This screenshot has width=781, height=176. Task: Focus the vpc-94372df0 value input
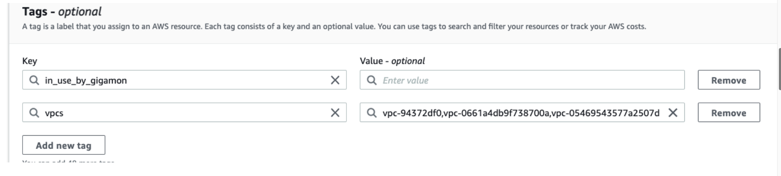(x=519, y=113)
